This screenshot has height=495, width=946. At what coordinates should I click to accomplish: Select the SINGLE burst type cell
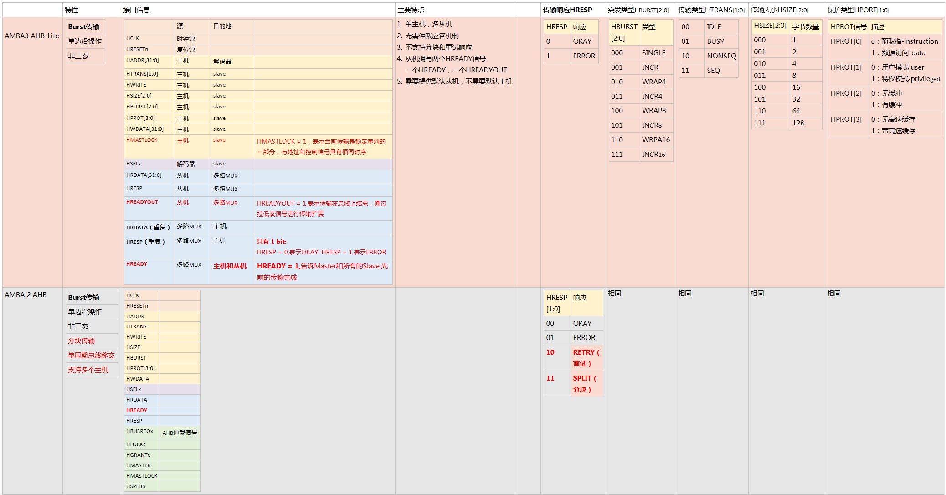pyautogui.click(x=655, y=53)
